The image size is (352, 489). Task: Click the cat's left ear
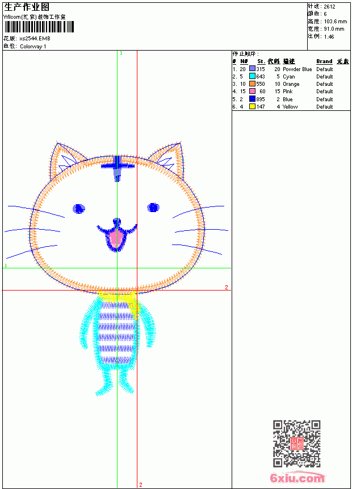(x=65, y=160)
